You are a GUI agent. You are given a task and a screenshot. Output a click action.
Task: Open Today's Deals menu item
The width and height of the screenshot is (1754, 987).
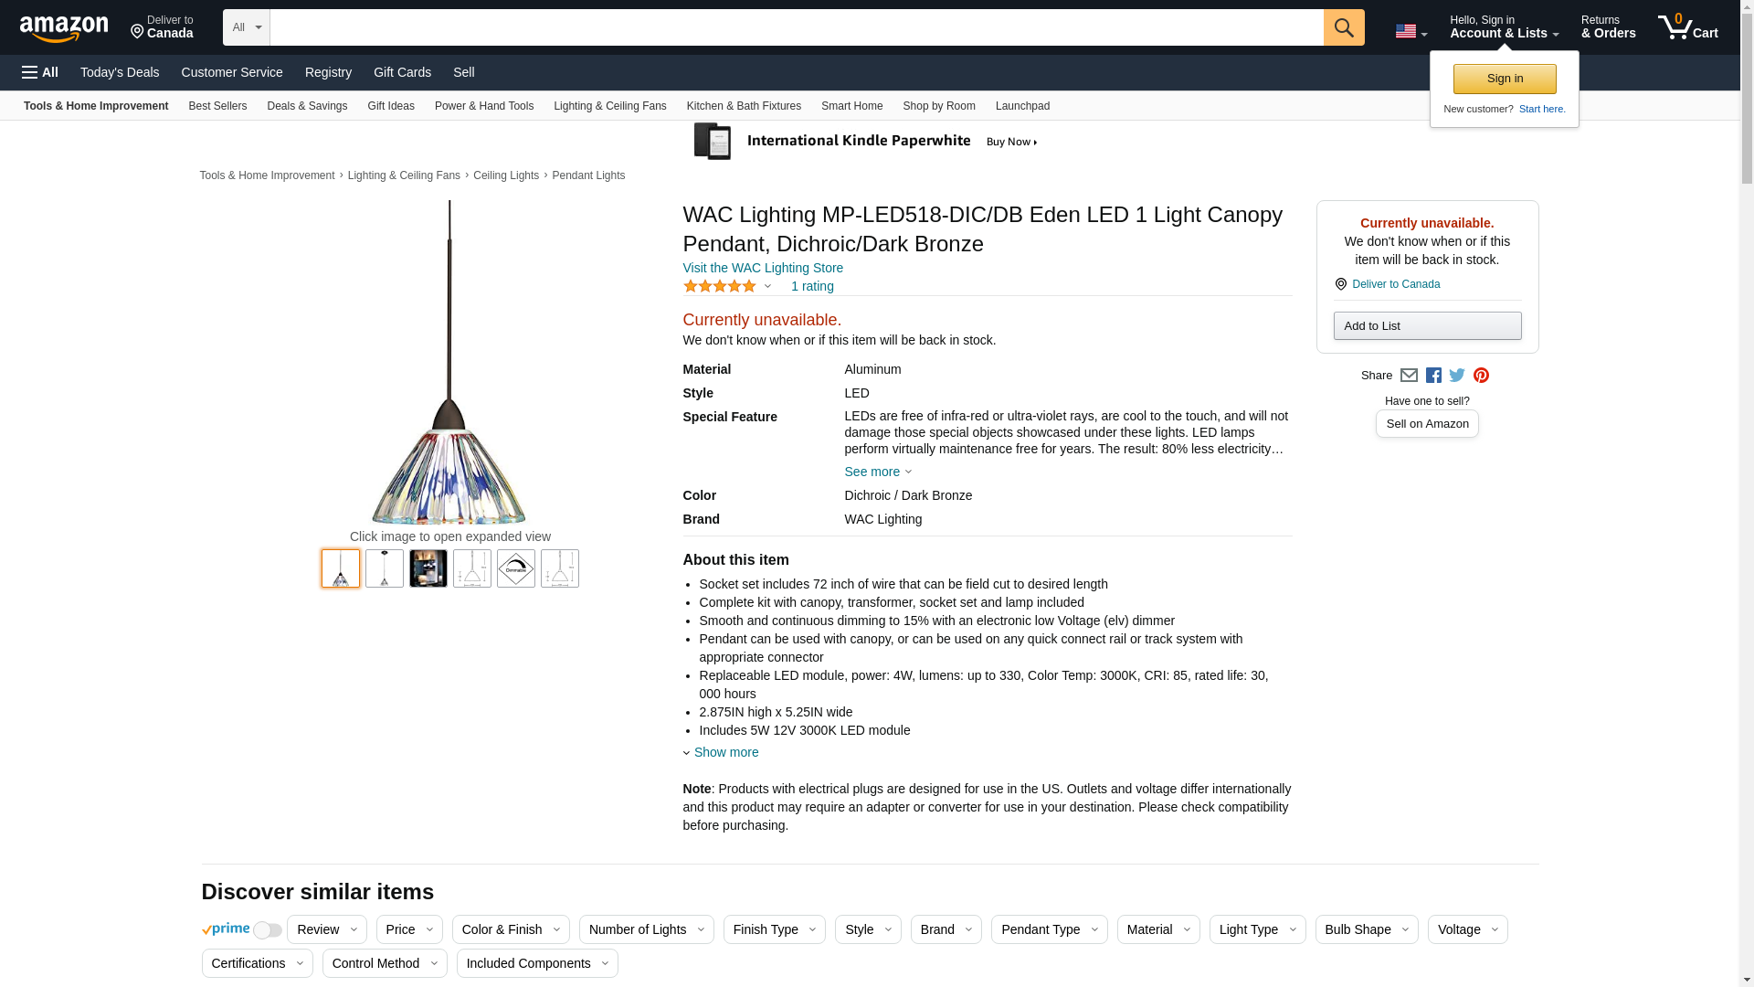(x=120, y=72)
